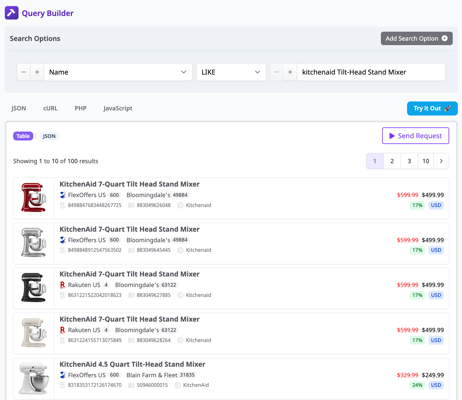This screenshot has height=400, width=462.
Task: Open the Name field dropdown
Action: (118, 72)
